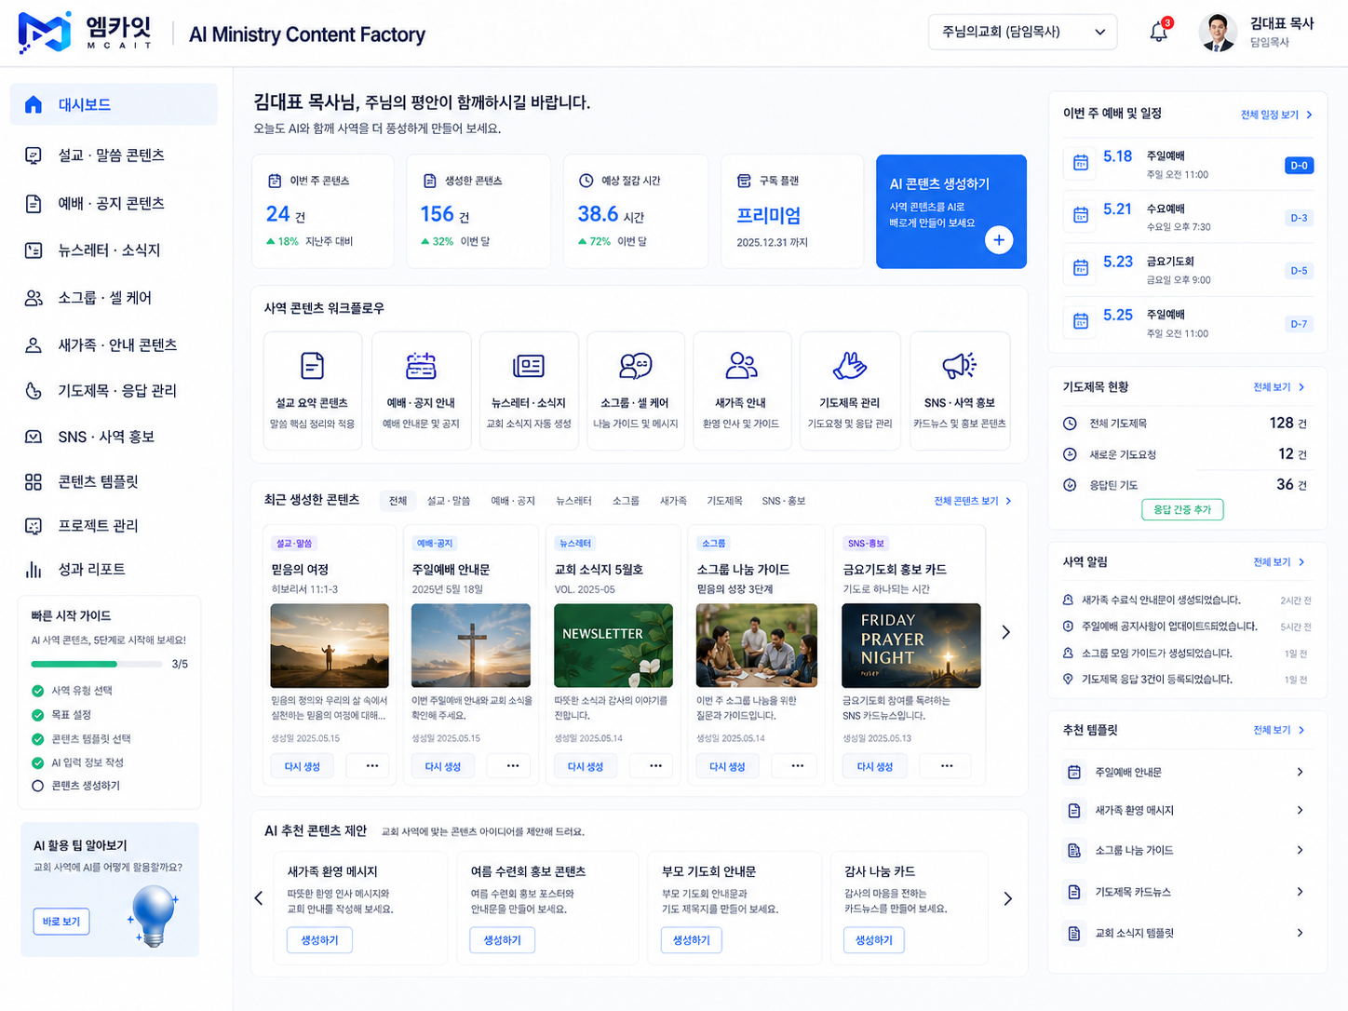Click the 성과 리포트 chart icon in sidebar
Image resolution: width=1348 pixels, height=1011 pixels.
click(x=34, y=569)
